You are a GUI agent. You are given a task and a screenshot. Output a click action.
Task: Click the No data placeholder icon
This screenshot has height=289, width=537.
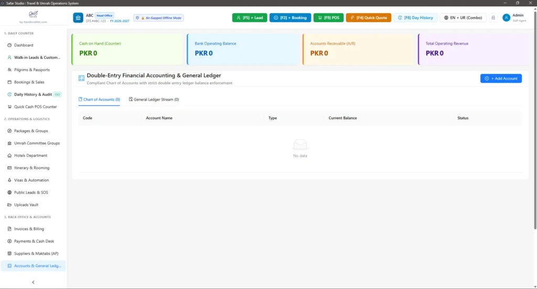click(x=300, y=145)
